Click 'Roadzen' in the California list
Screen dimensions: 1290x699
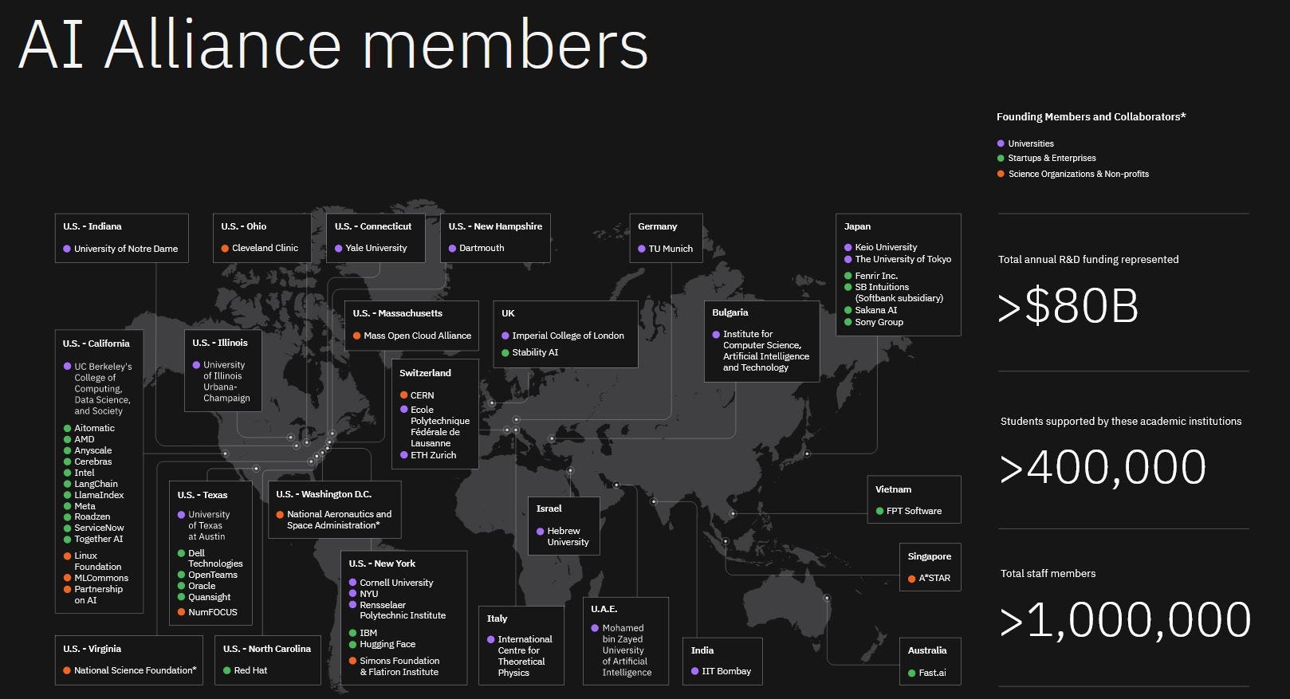[92, 516]
